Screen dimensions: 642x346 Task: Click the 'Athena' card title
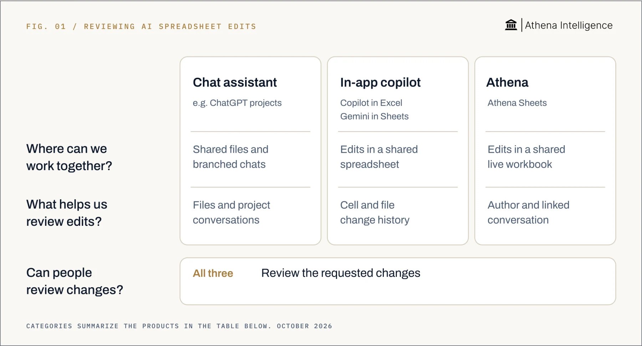(507, 82)
